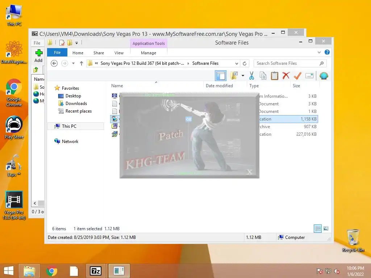Click OK on the patch window
This screenshot has width=371, height=278.
188,119
